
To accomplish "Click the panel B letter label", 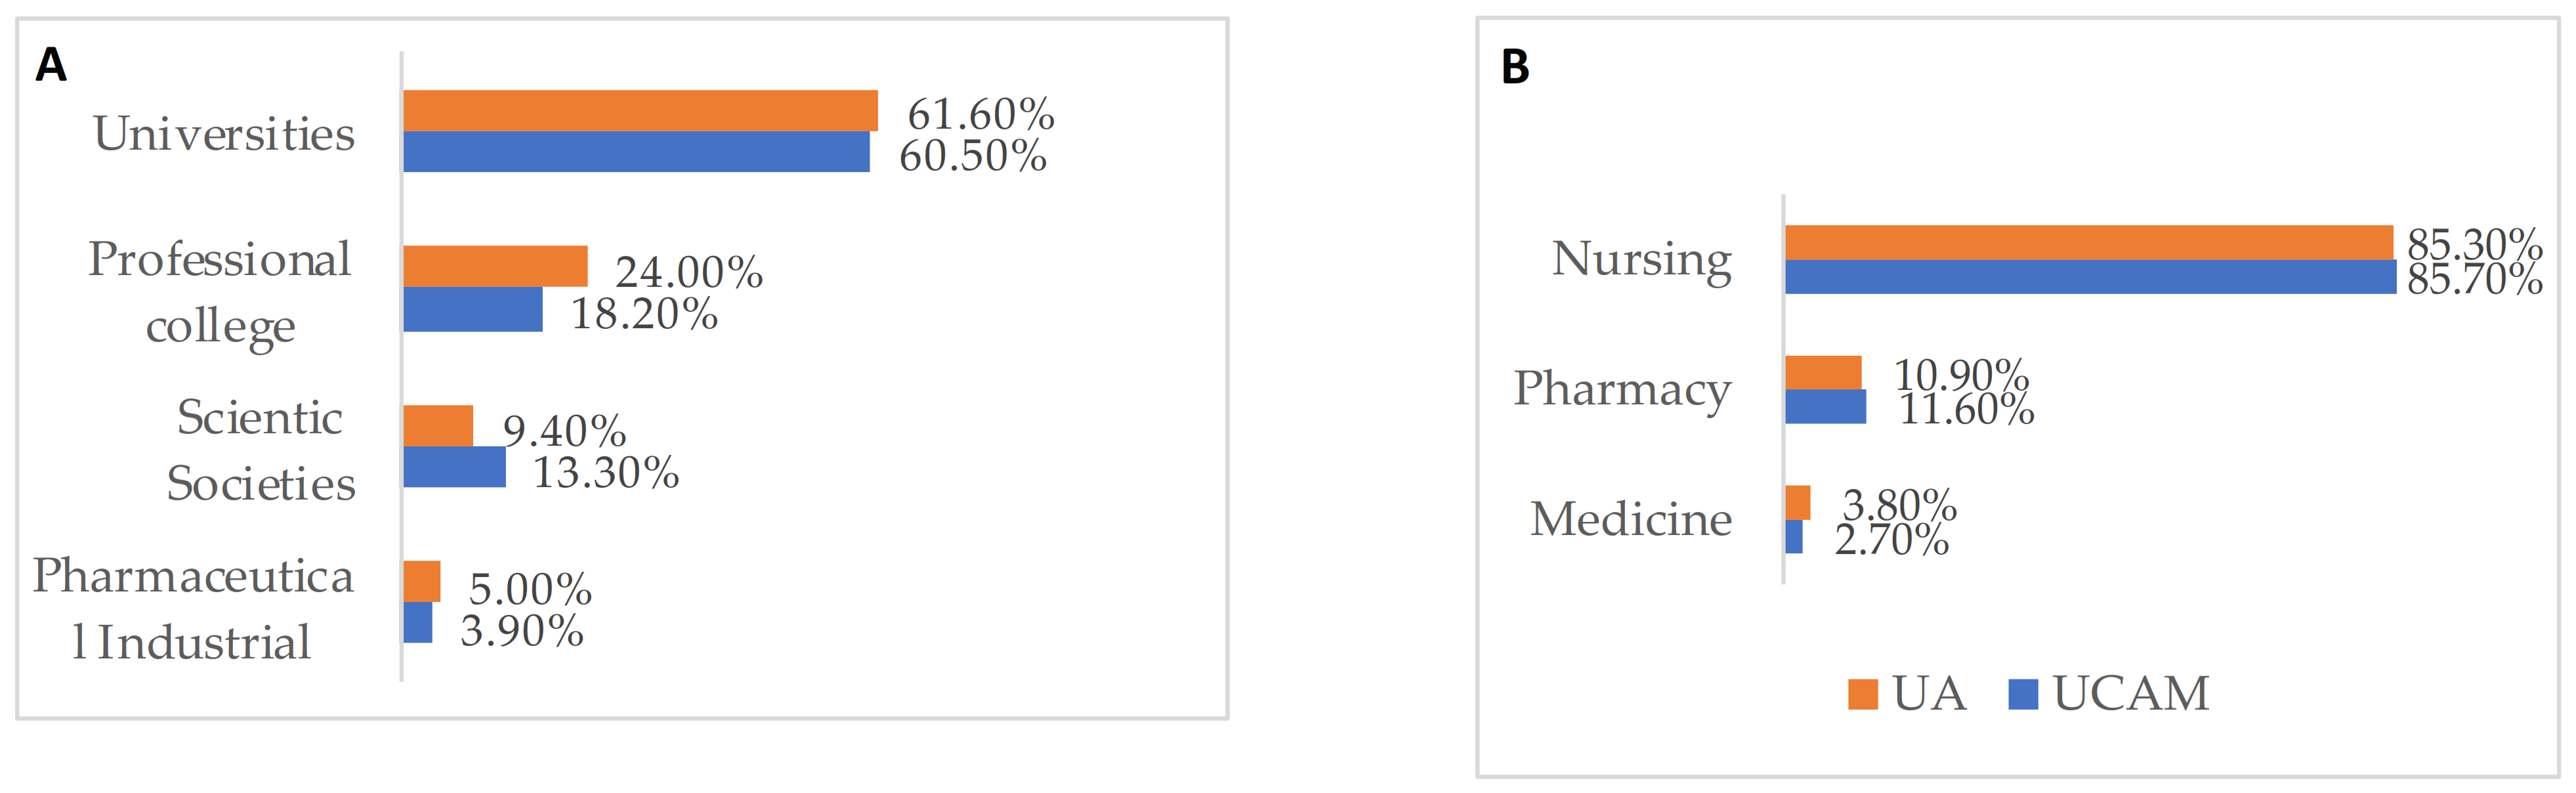I will [1515, 67].
